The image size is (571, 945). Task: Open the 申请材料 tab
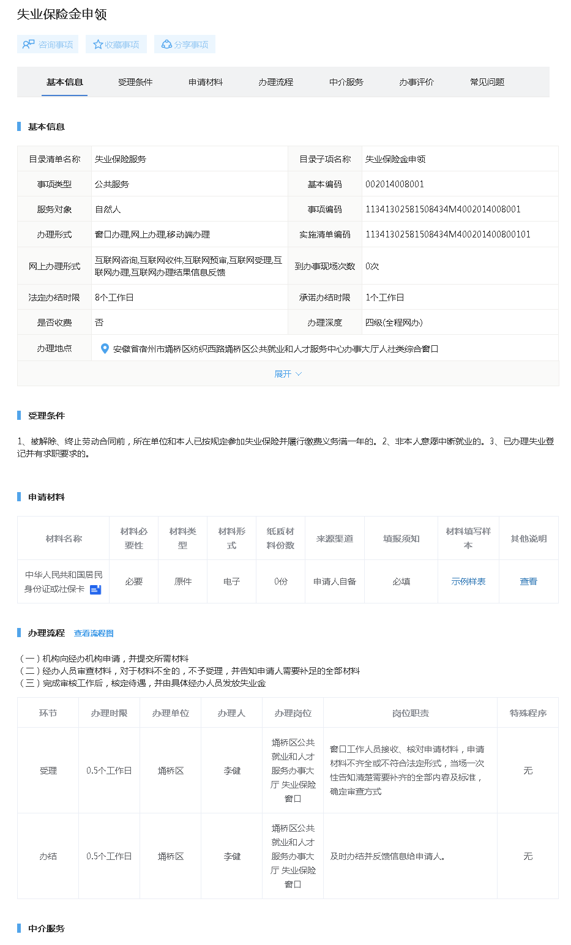[206, 82]
